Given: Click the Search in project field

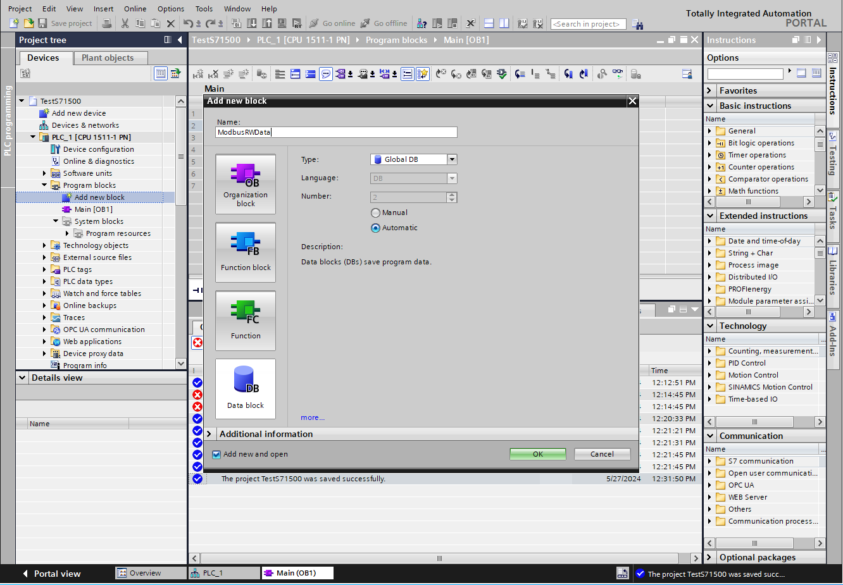Looking at the screenshot, I should (x=589, y=24).
